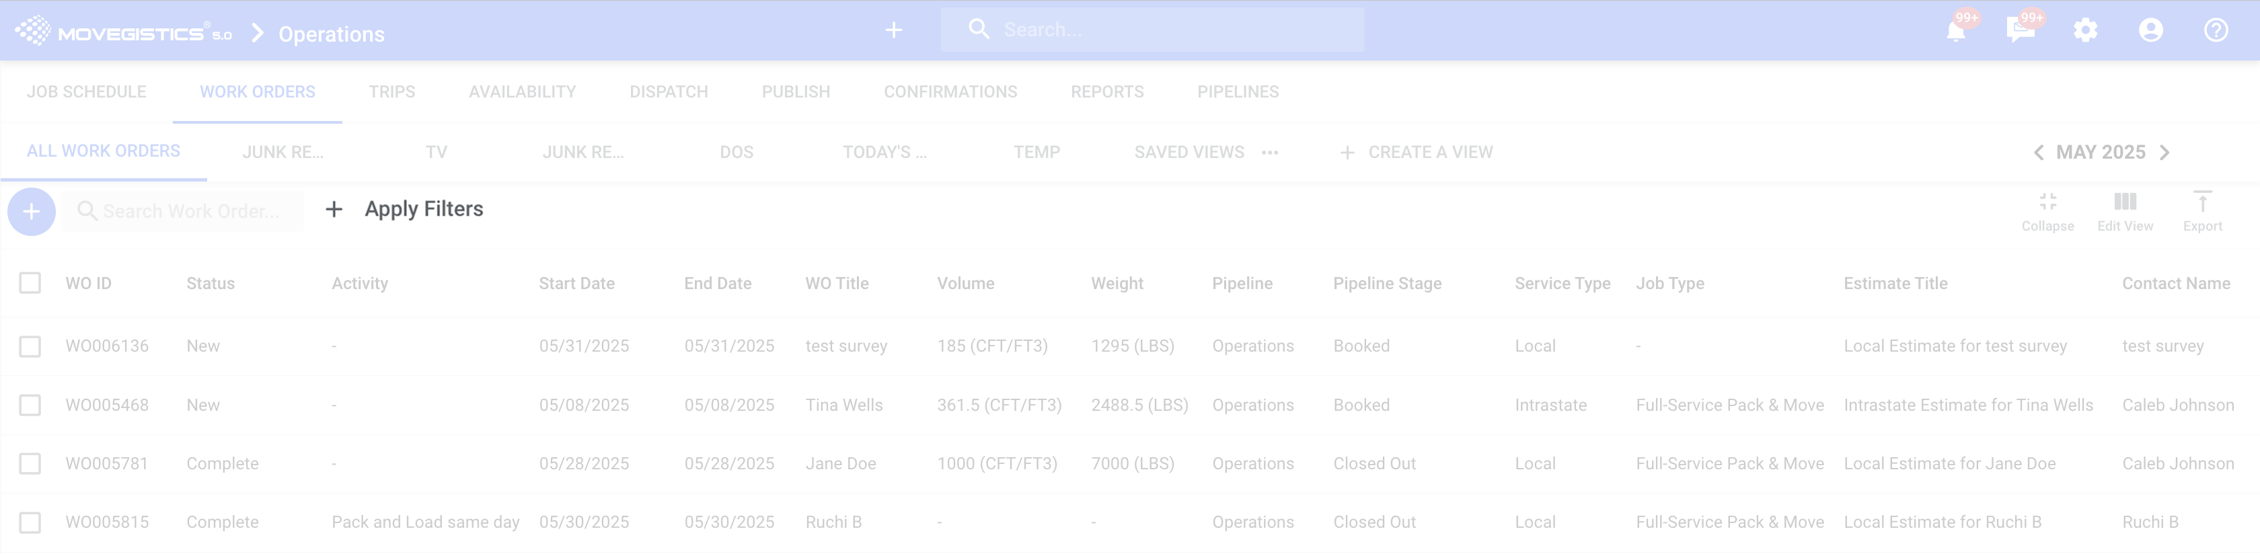Switch to the Dispatch tab
The width and height of the screenshot is (2260, 554).
tap(669, 92)
